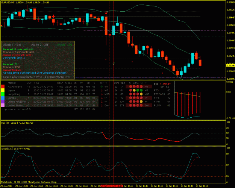Click the MetaQuotes Software Corp. copyright text
Image resolution: width=235 pixels, height=188 pixels.
pos(29,182)
